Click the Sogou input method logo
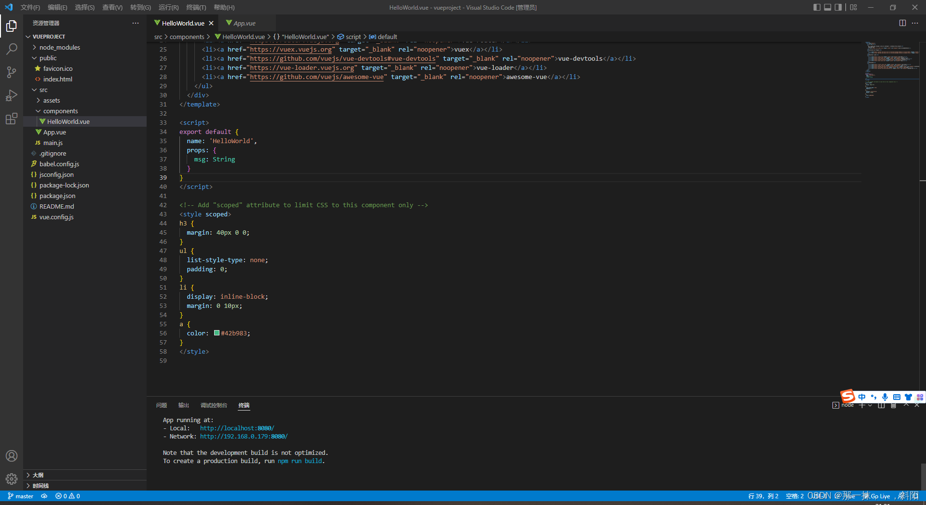The width and height of the screenshot is (926, 505). (x=848, y=396)
